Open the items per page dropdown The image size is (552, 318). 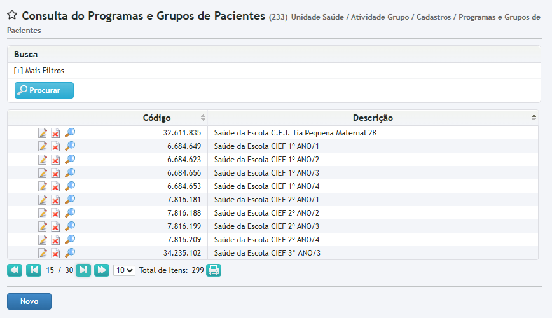coord(124,270)
